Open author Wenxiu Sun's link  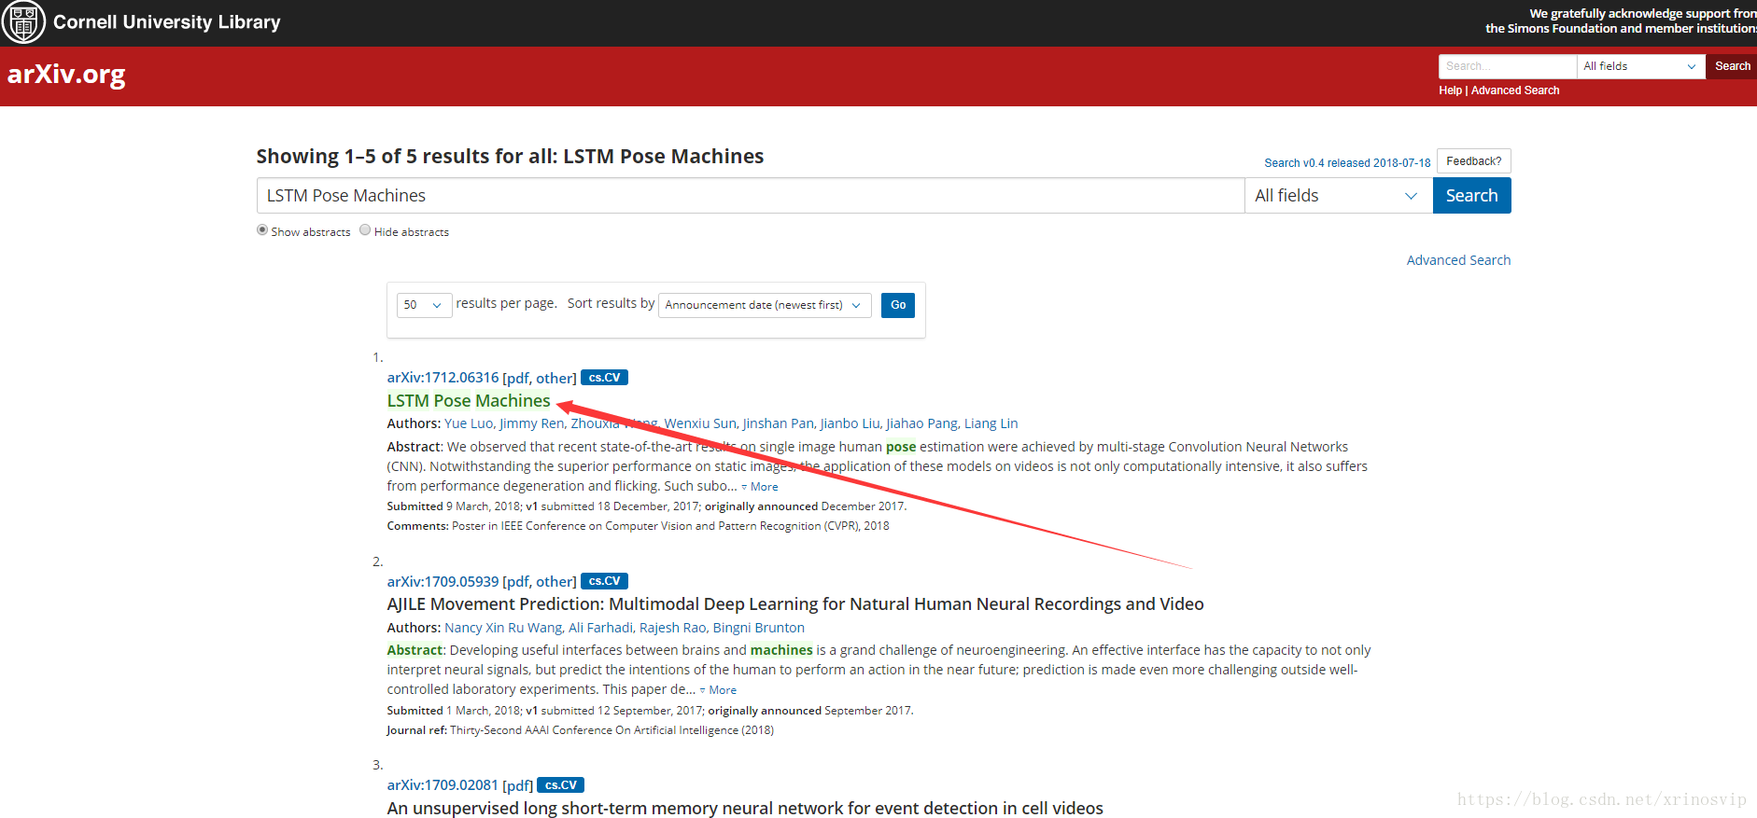point(700,423)
